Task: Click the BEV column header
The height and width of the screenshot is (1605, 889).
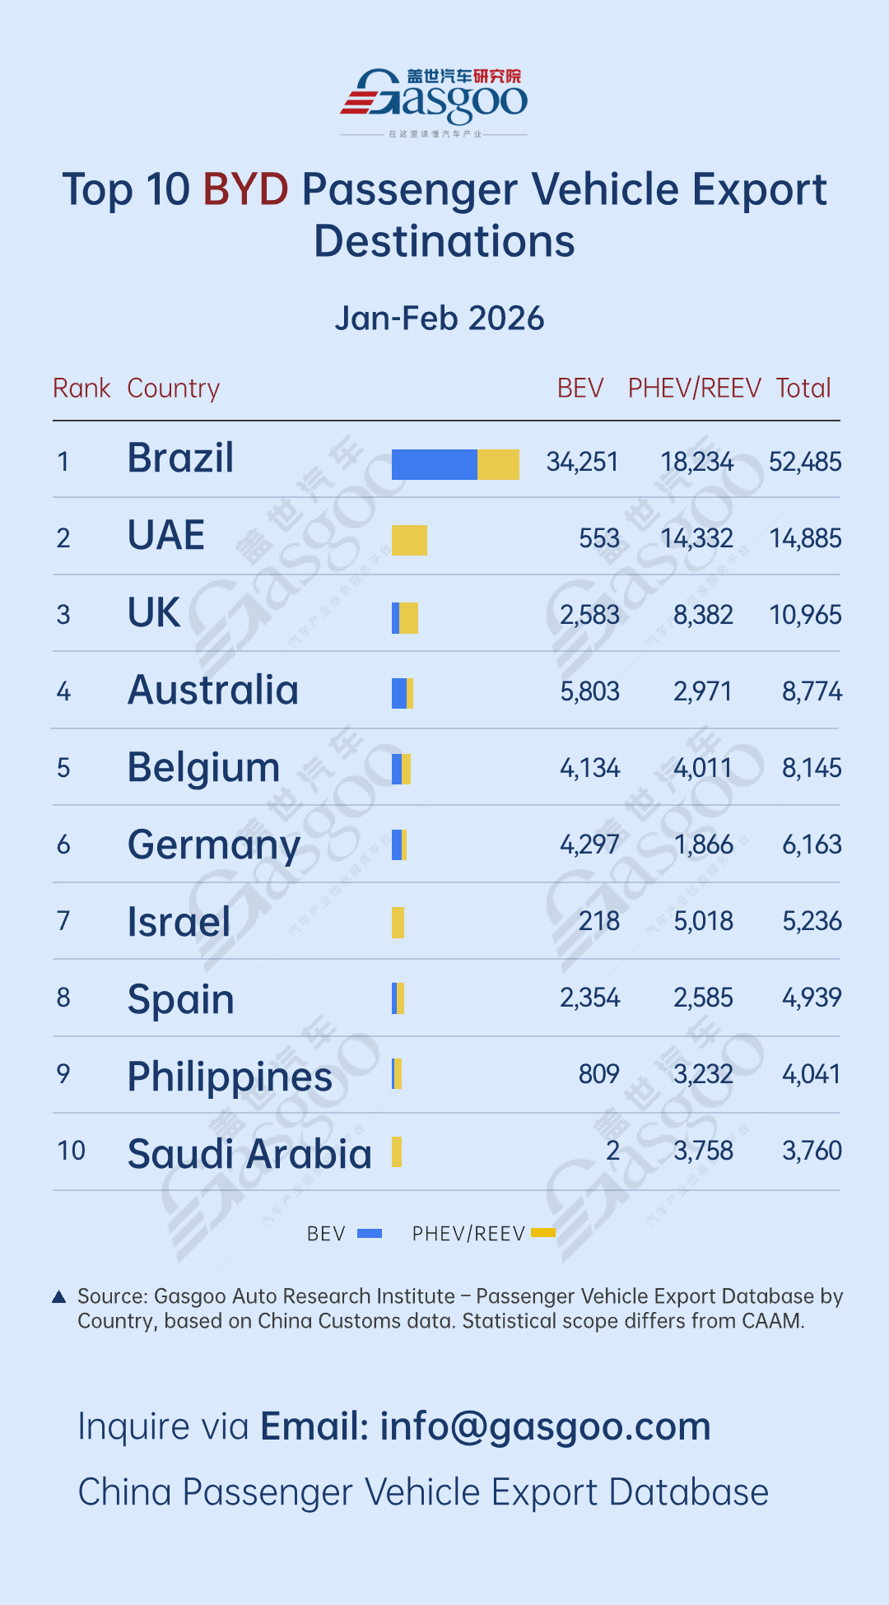Action: 580,388
